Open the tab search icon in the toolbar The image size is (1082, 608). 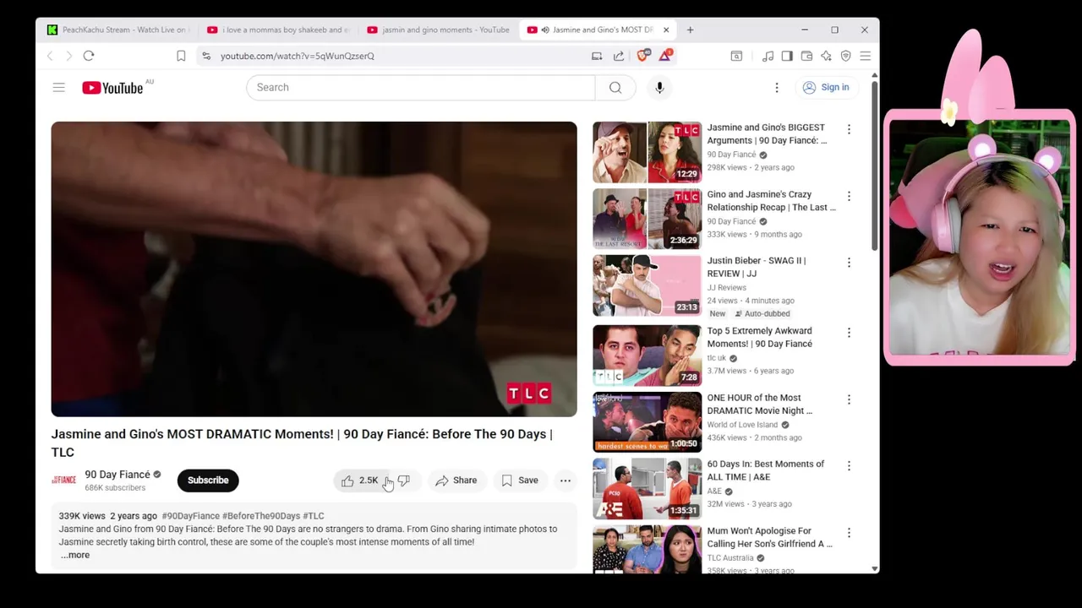736,56
